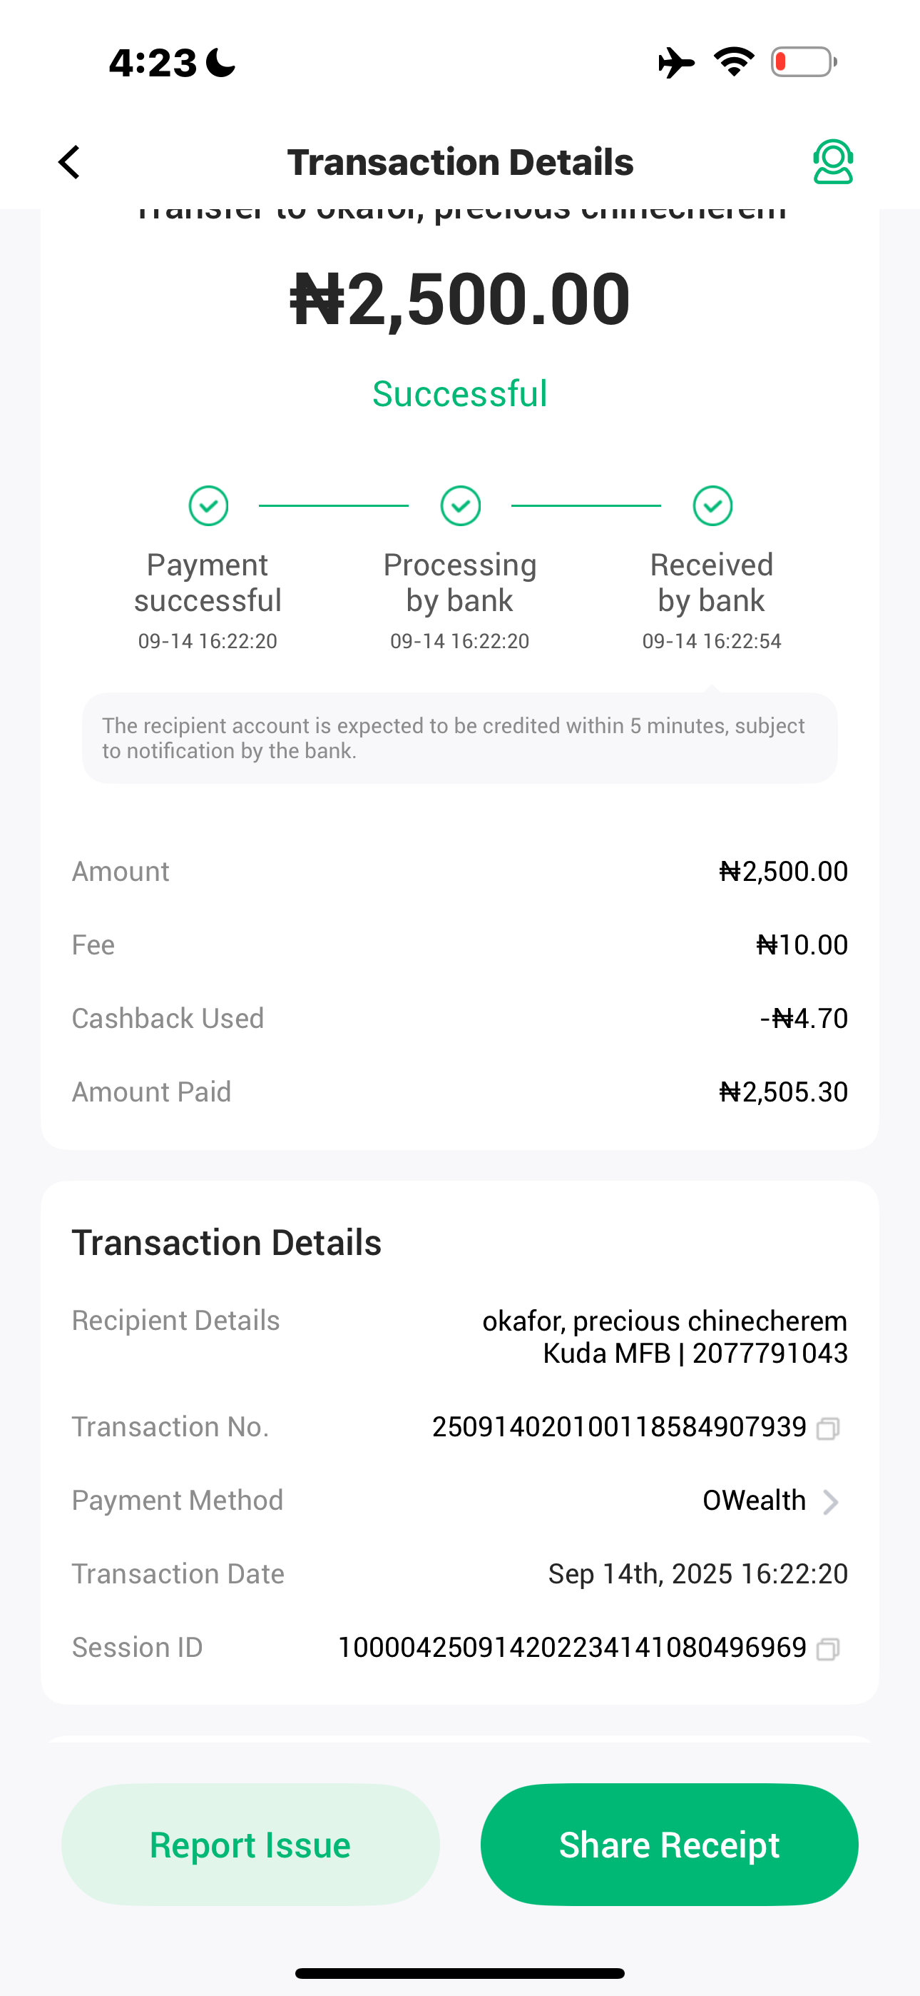Copy the Session ID using copy icon

point(828,1648)
